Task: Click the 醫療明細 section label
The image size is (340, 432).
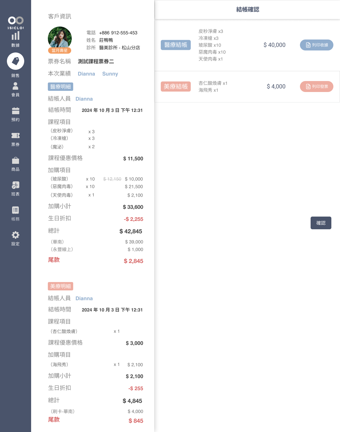Action: click(x=61, y=87)
